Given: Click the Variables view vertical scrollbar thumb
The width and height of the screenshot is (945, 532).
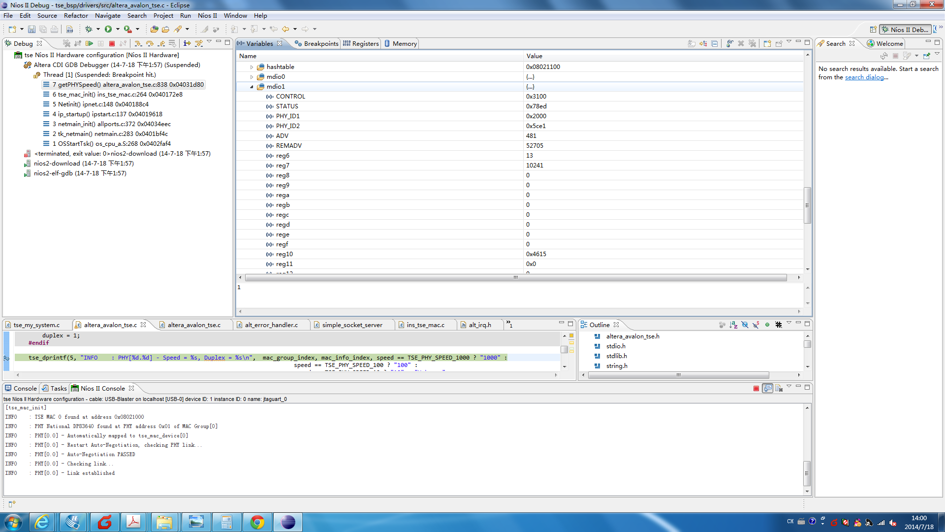Looking at the screenshot, I should point(807,205).
